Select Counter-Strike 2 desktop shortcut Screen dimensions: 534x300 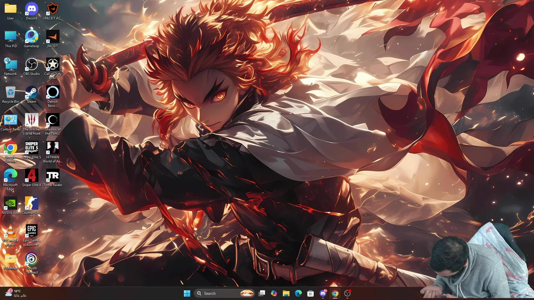[31, 208]
